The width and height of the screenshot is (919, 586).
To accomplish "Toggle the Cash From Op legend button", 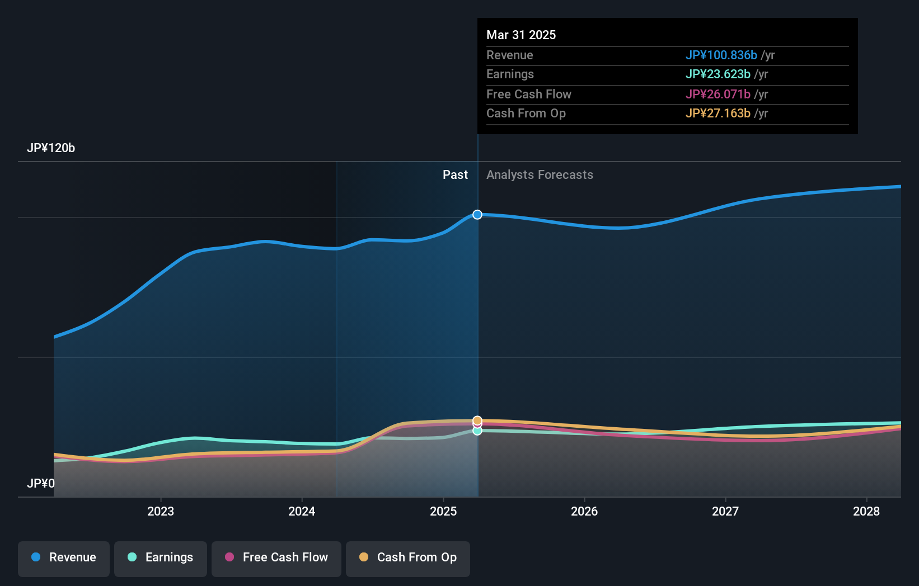I will [408, 559].
